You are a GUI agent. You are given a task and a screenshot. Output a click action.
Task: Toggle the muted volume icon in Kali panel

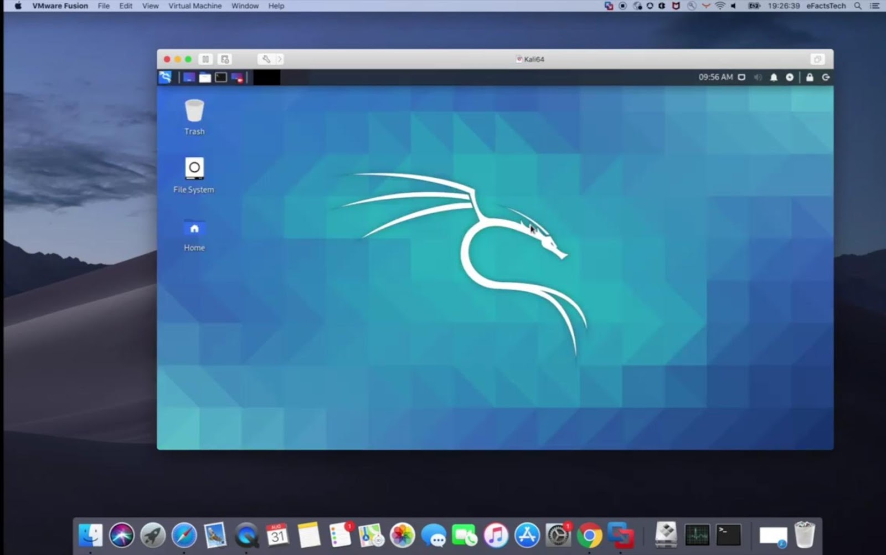coord(758,77)
